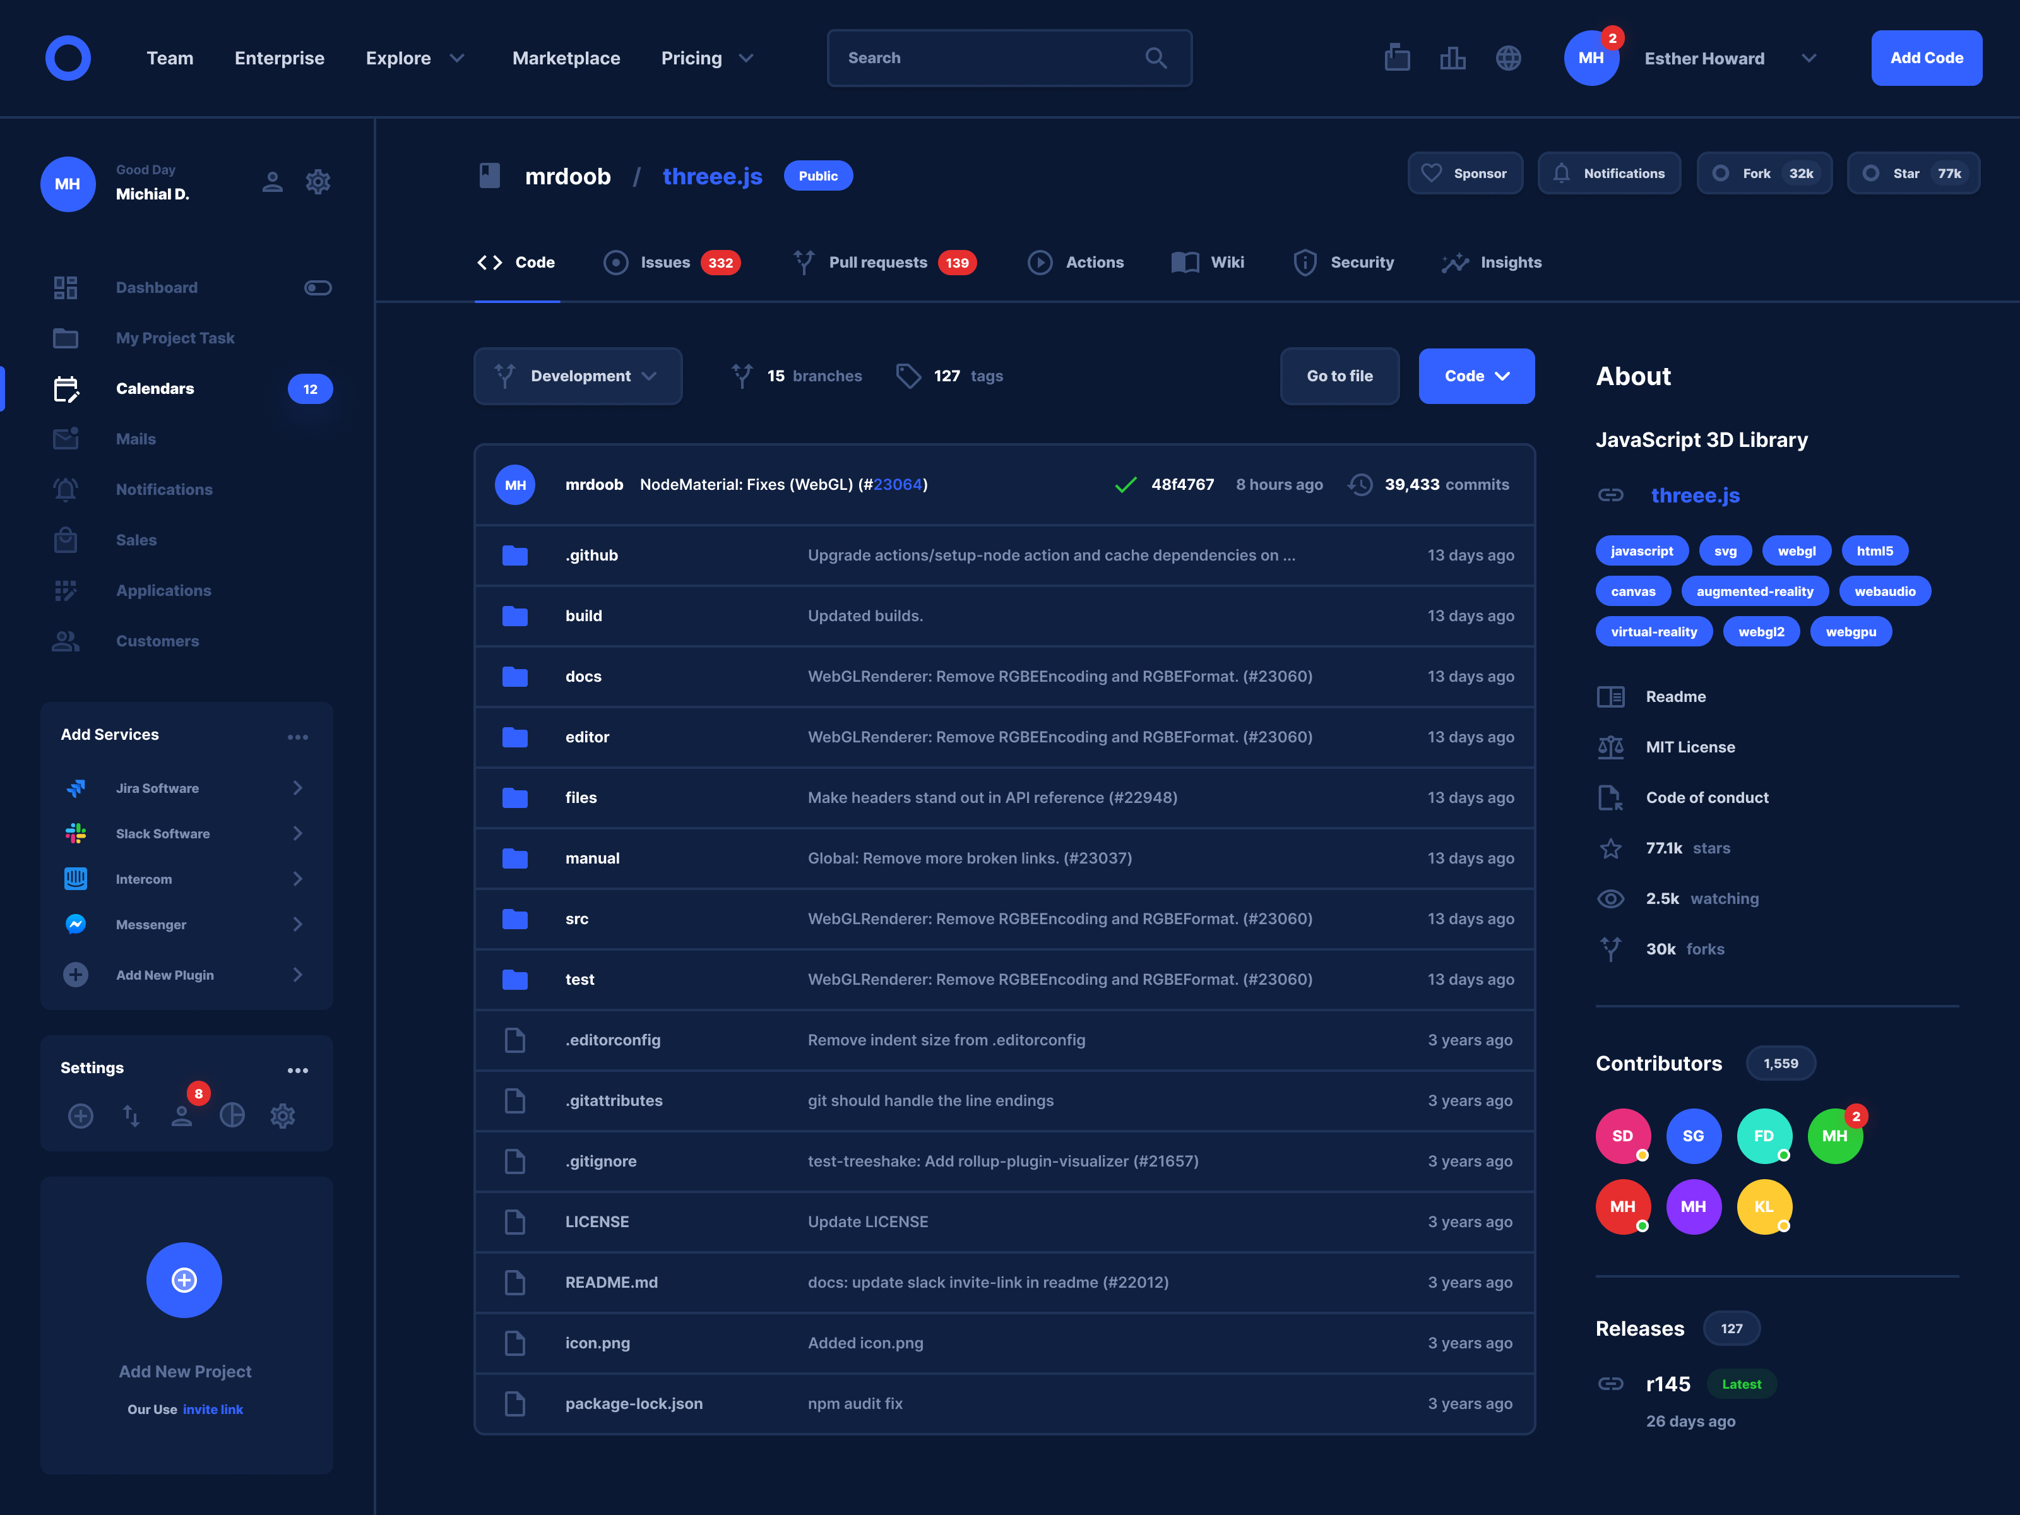Switch to the Security tab

1343,262
